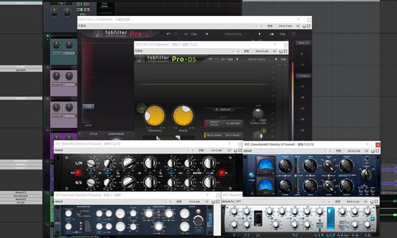Viewport: 397px width, 238px height.
Task: Toggle the right red IN LED on BaxterEQ
Action: [222, 173]
